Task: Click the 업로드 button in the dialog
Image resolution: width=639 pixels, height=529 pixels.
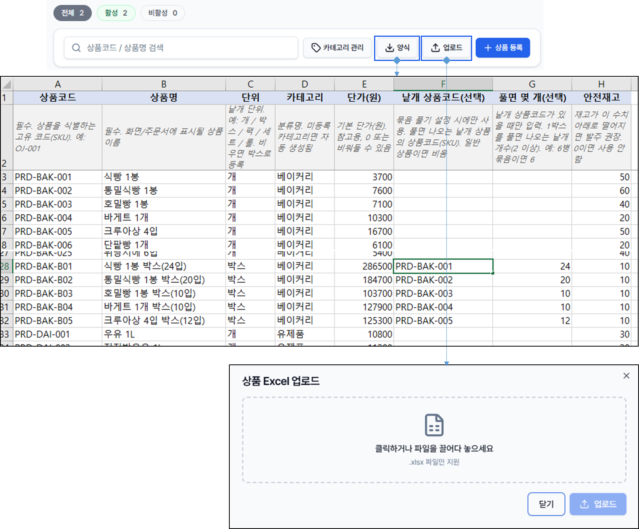Action: click(598, 504)
